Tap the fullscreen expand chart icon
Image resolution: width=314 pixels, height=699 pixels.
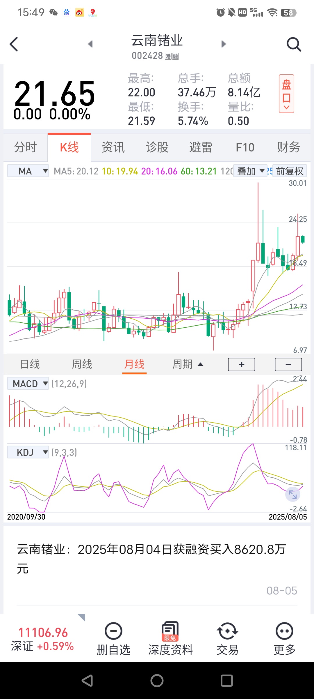click(x=293, y=494)
